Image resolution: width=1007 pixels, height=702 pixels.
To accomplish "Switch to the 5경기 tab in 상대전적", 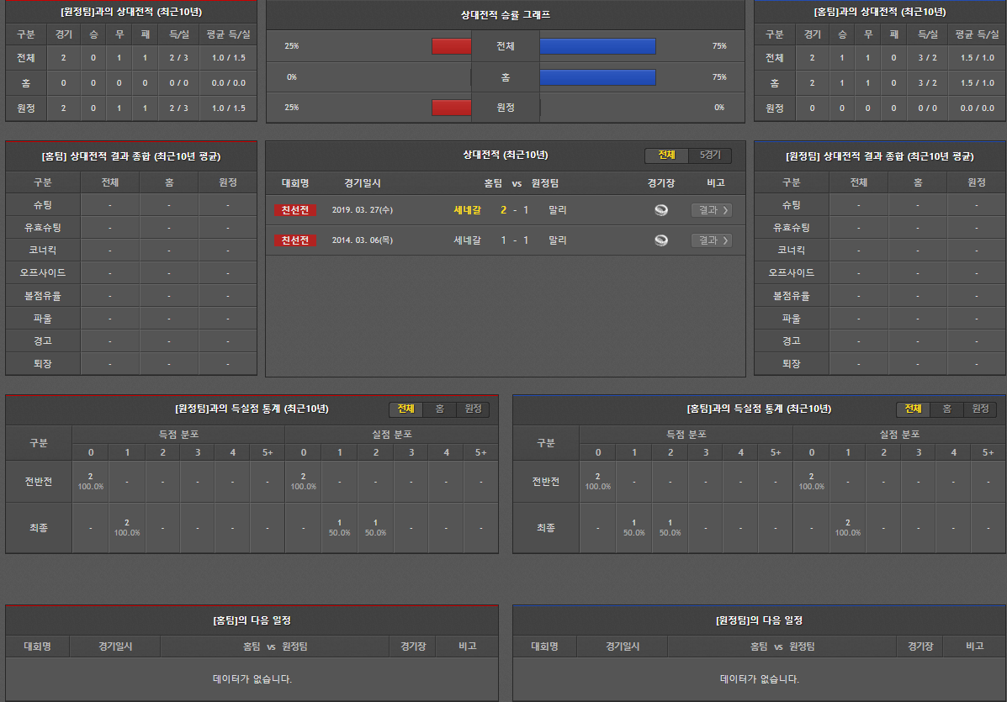I will click(710, 156).
